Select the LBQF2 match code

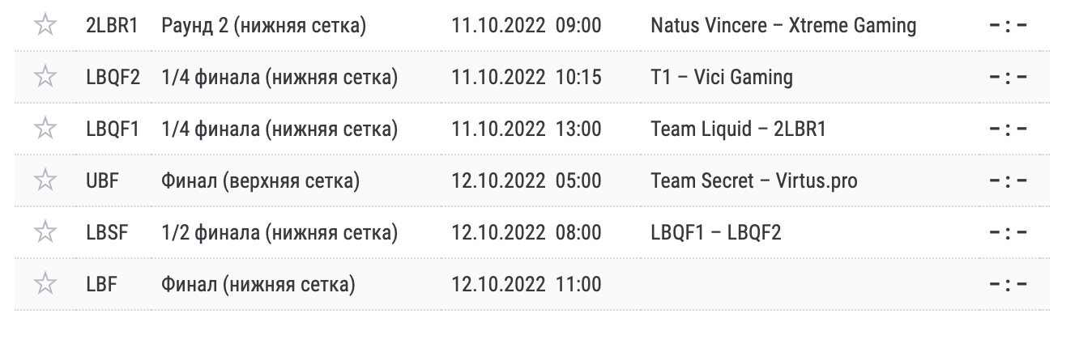(x=113, y=78)
